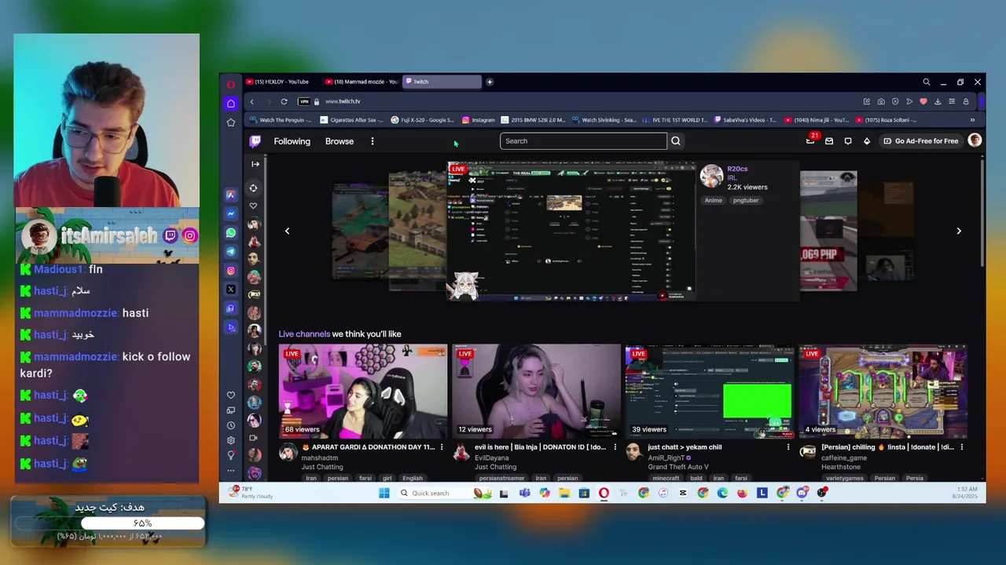
Task: Open Twitch mail inbox icon
Action: point(829,141)
